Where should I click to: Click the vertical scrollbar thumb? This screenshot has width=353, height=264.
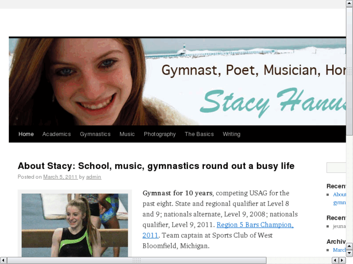click(x=350, y=71)
